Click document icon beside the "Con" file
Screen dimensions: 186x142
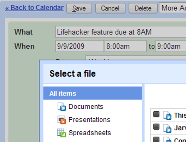[167, 140]
